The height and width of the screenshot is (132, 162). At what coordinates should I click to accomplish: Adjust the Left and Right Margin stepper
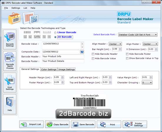point(110,77)
